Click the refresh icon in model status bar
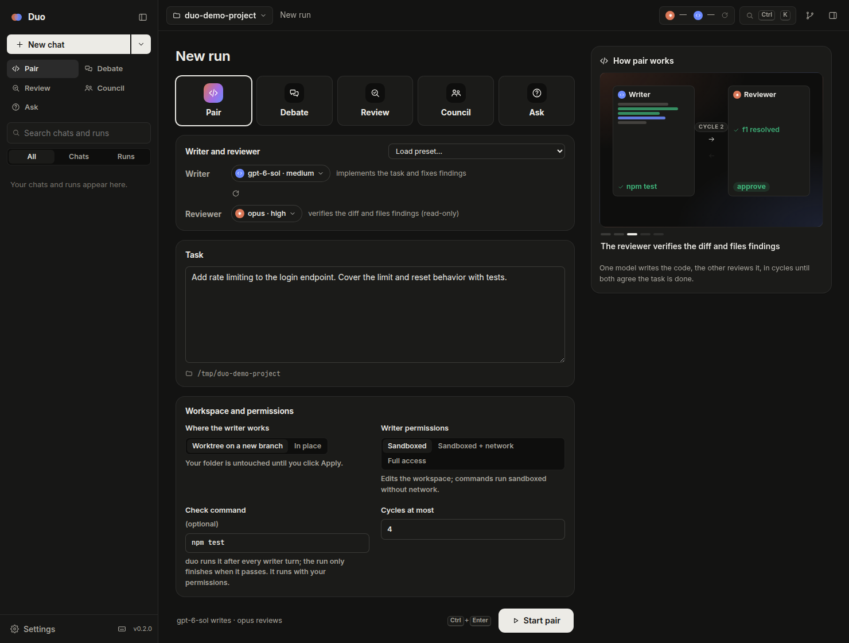 (x=725, y=16)
